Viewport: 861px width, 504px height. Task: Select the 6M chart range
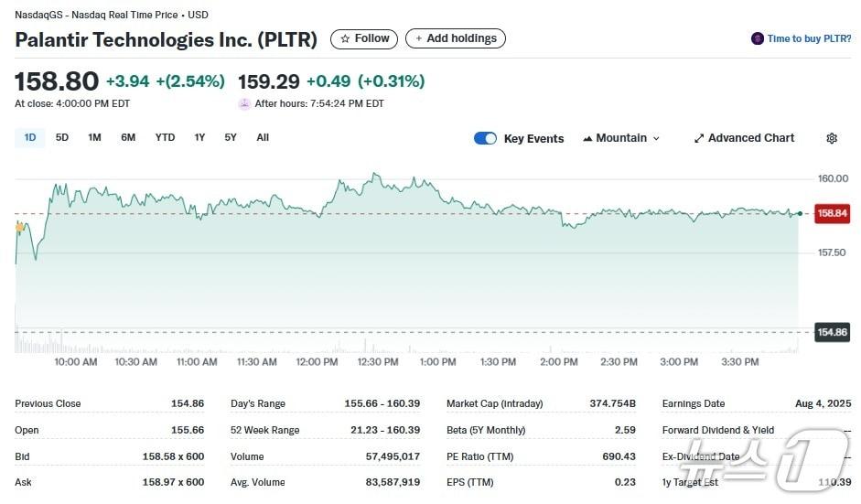point(128,137)
